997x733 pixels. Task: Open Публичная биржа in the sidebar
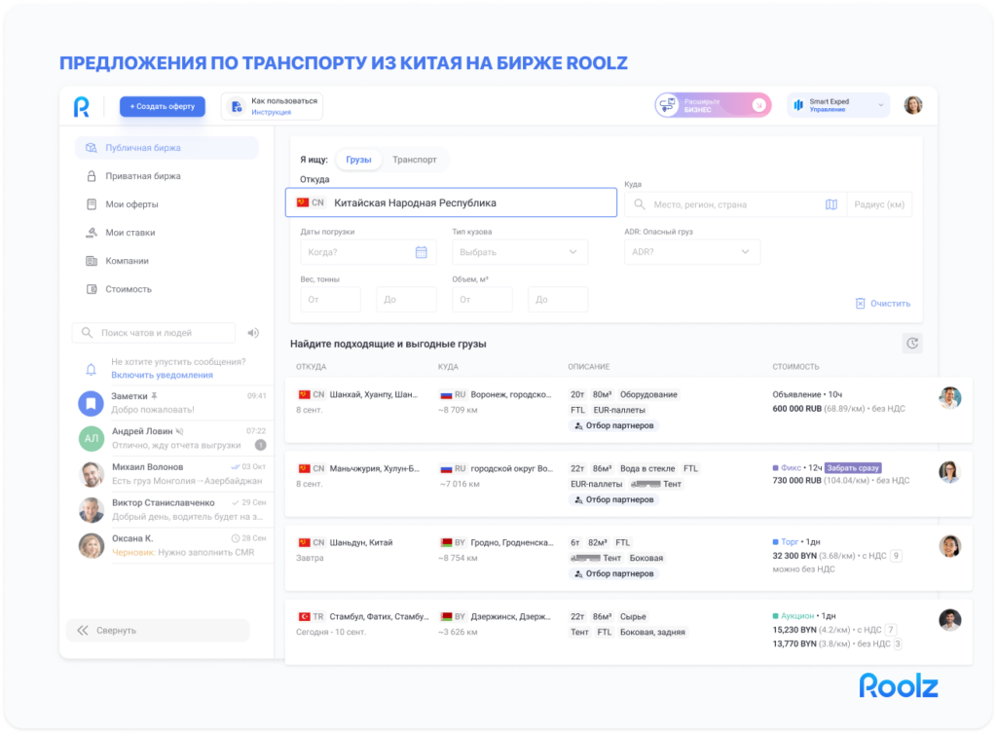pyautogui.click(x=166, y=148)
